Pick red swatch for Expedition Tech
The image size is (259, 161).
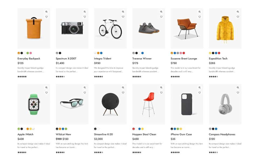coord(219,53)
